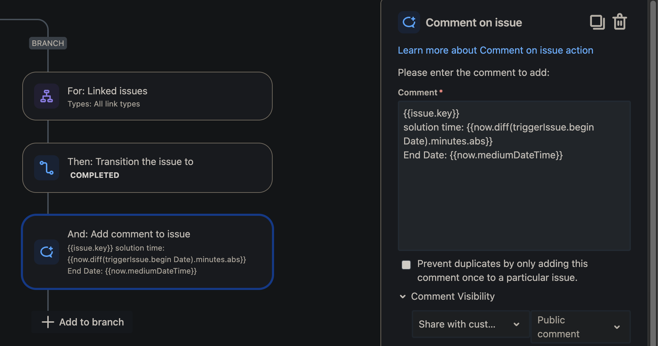Click the panel vertical scrollbar
This screenshot has height=346, width=658.
[653, 173]
